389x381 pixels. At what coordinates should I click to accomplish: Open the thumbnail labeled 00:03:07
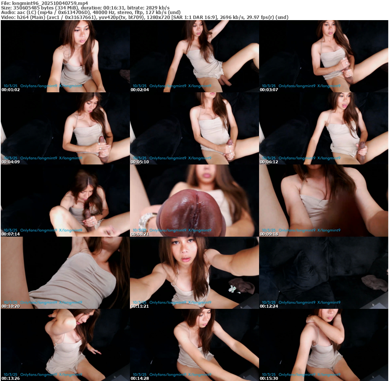(x=323, y=56)
